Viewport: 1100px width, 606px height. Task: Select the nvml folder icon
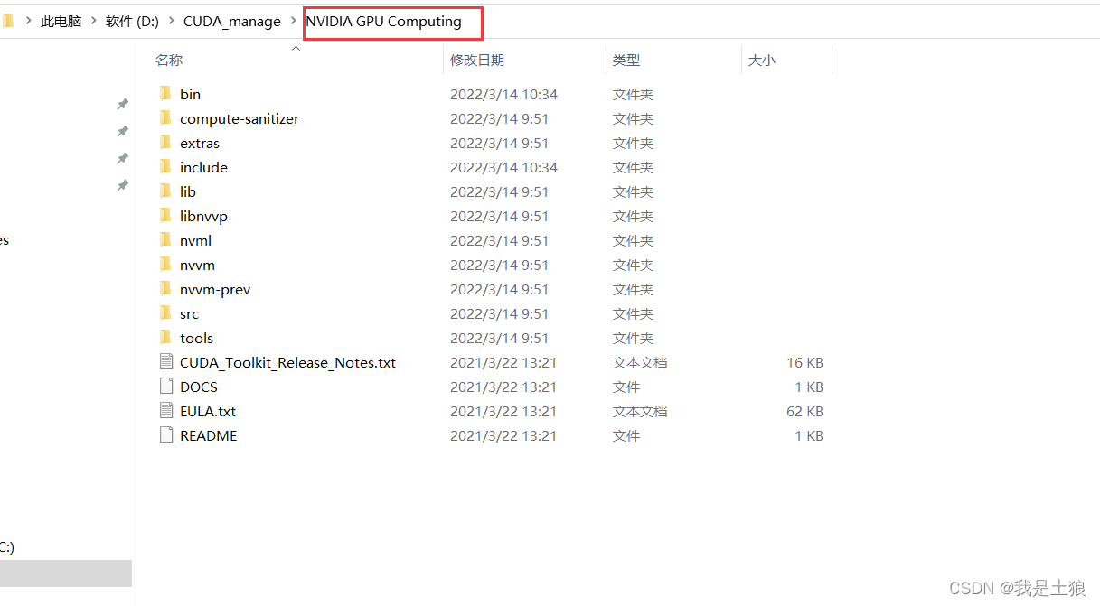[x=165, y=240]
